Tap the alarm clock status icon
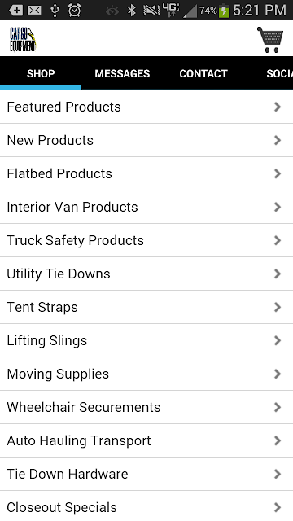This screenshot has height=521, width=293. (74, 11)
